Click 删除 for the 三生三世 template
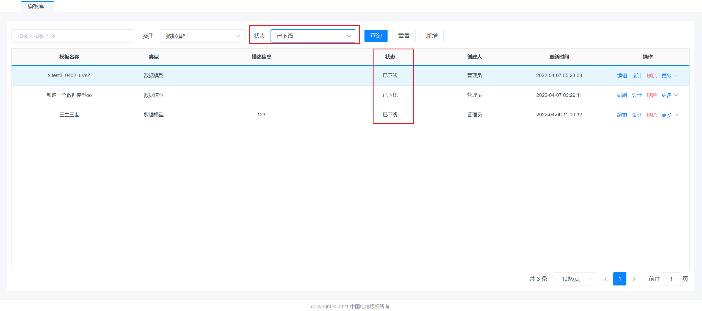 coord(651,115)
